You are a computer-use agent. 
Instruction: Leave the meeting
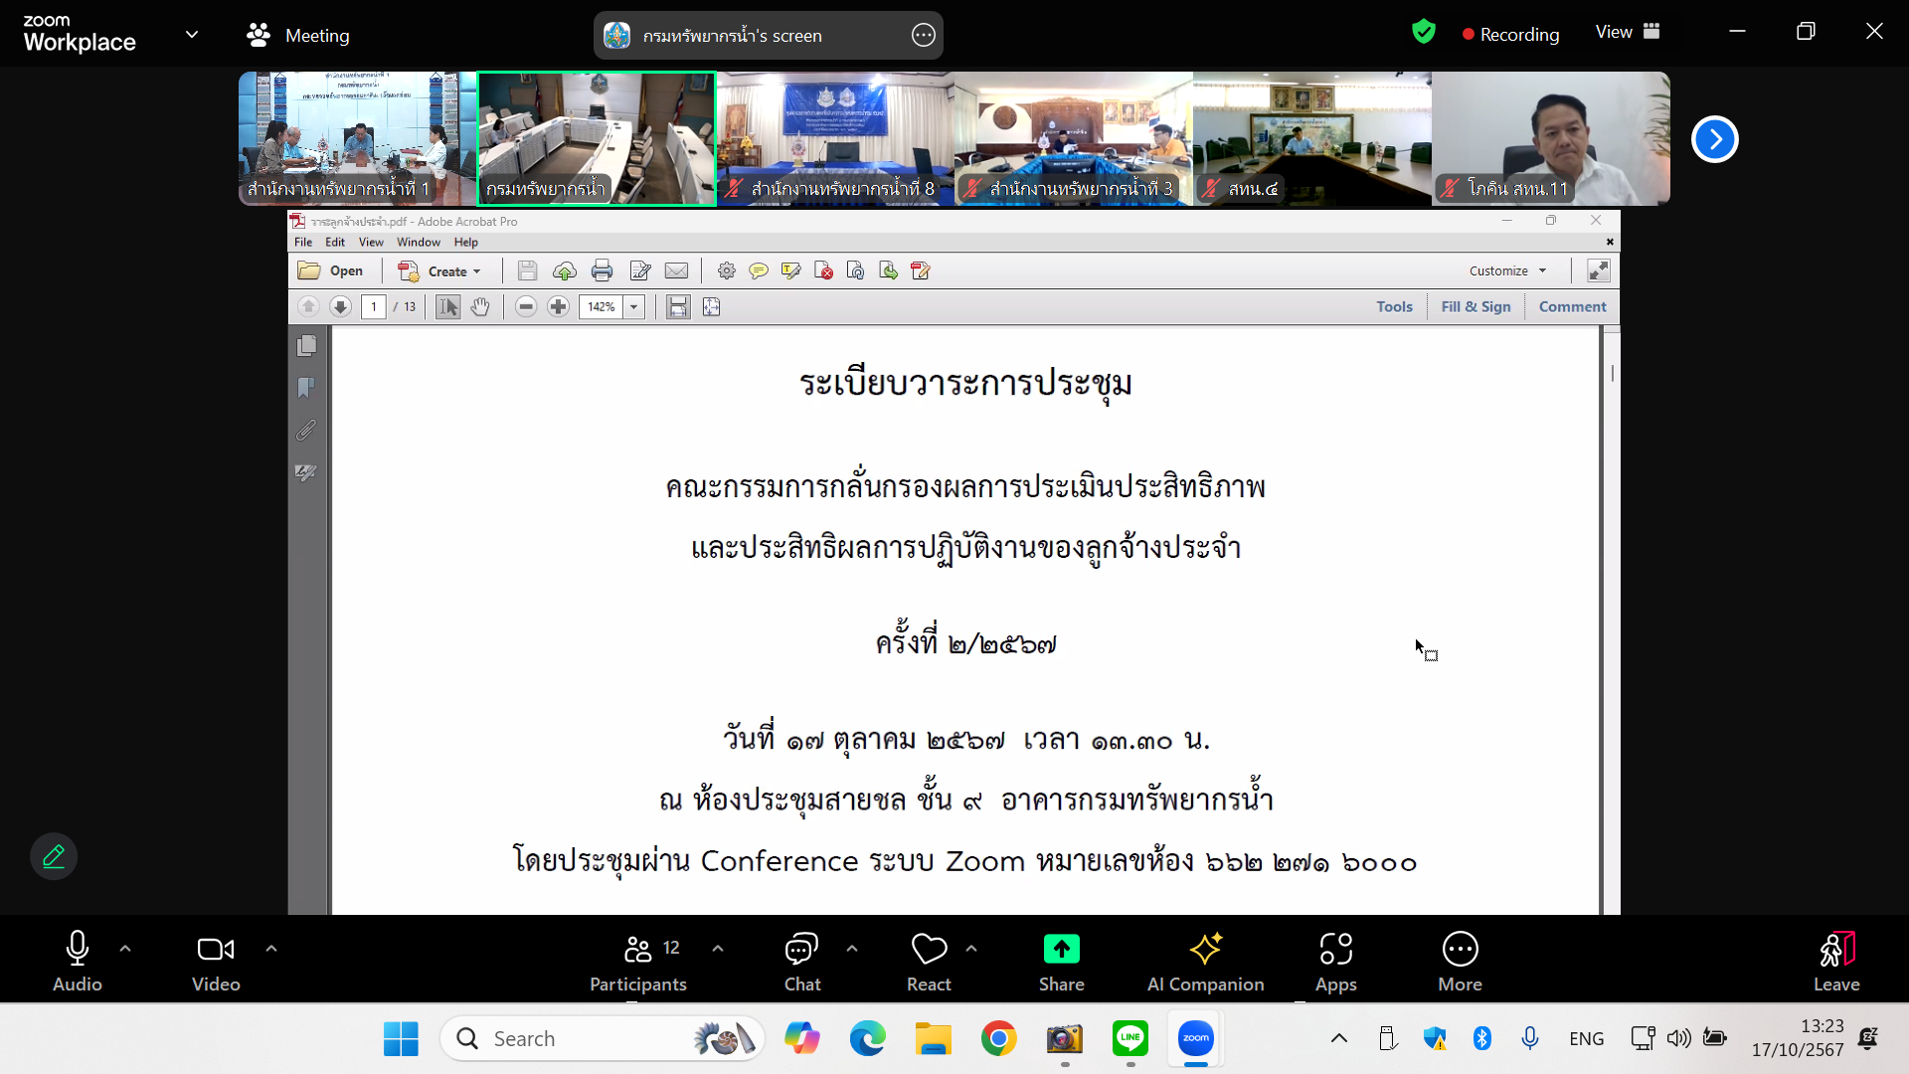coord(1835,961)
